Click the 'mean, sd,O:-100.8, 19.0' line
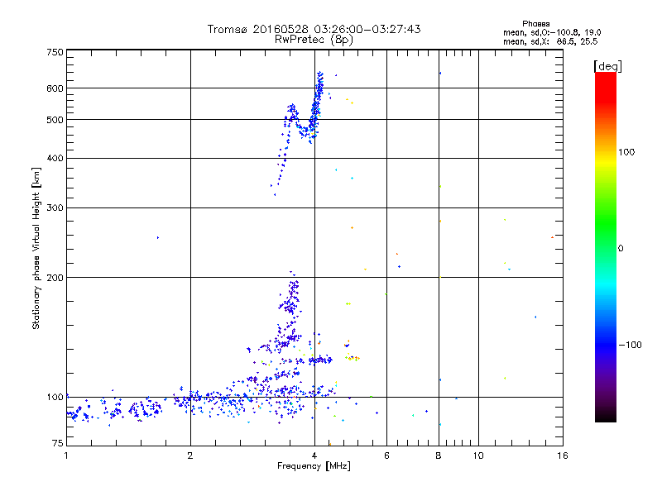 [x=552, y=32]
